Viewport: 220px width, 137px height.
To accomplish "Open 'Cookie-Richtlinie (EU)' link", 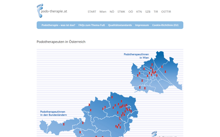I will click(x=165, y=25).
